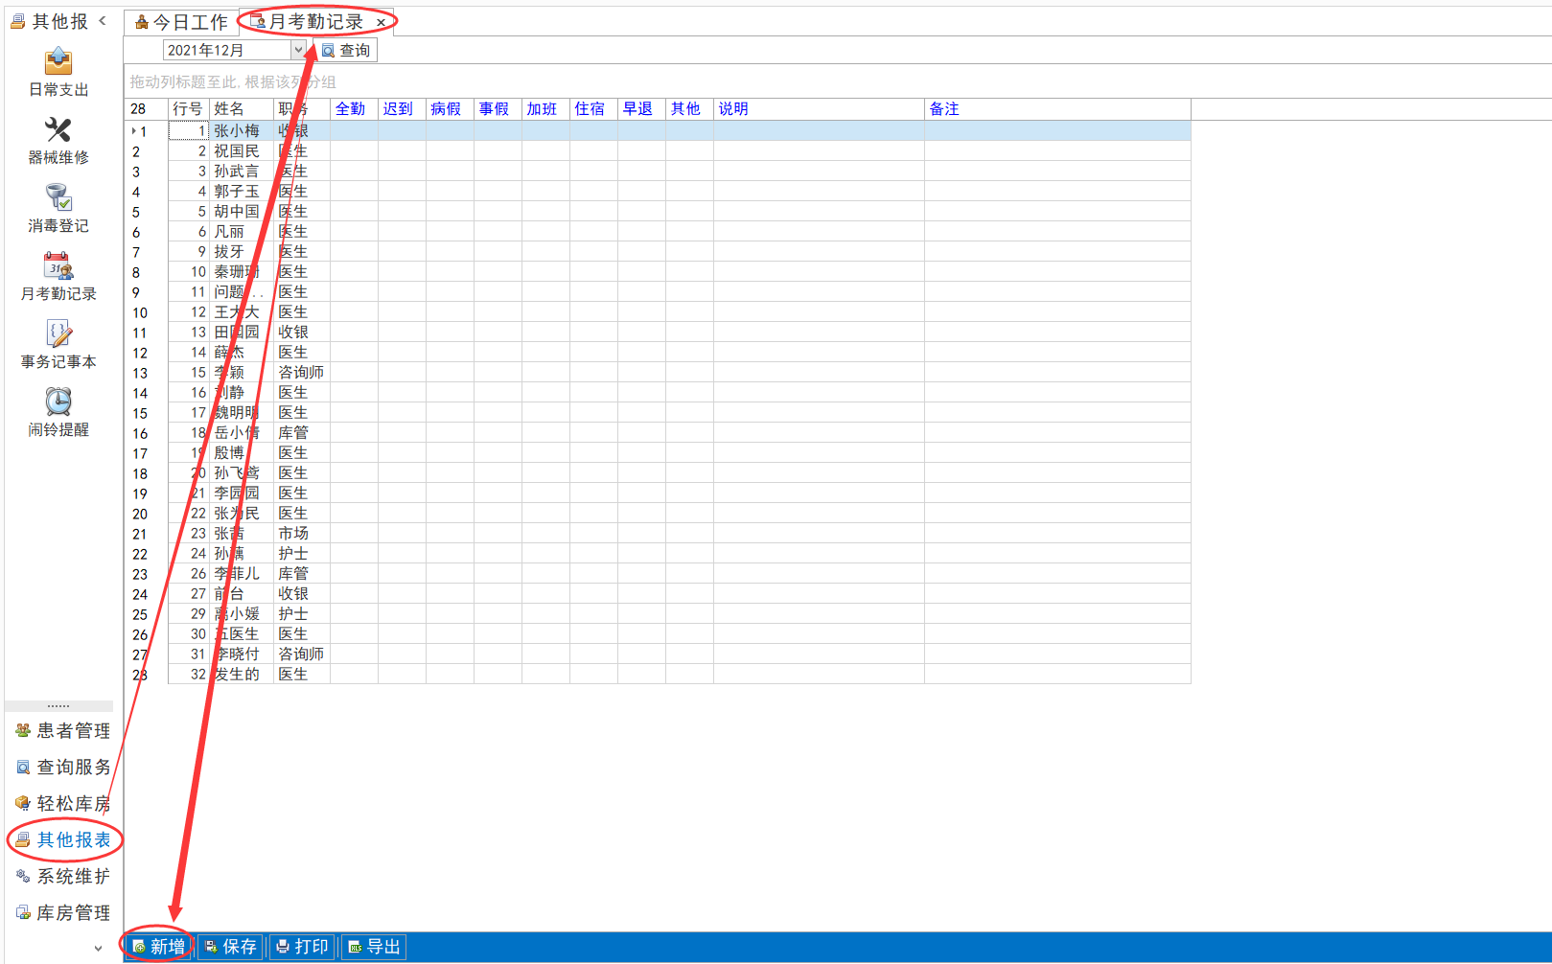This screenshot has height=964, width=1552.
Task: Open the 2021年12月 month dropdown
Action: pos(298,50)
